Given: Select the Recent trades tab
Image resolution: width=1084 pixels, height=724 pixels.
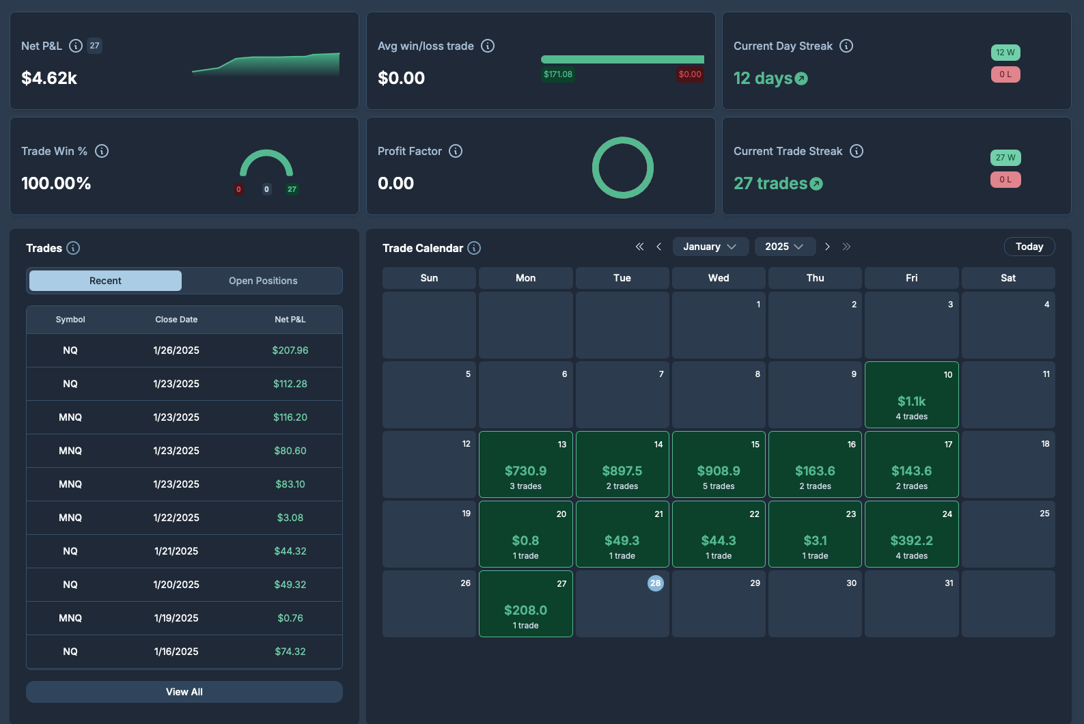Looking at the screenshot, I should (x=105, y=281).
